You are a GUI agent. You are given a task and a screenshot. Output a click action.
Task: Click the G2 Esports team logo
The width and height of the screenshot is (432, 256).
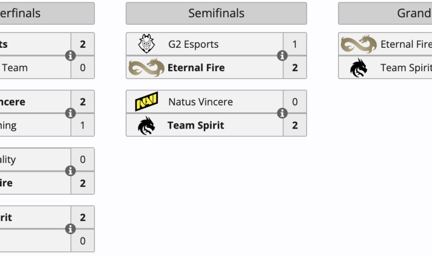pyautogui.click(x=146, y=44)
